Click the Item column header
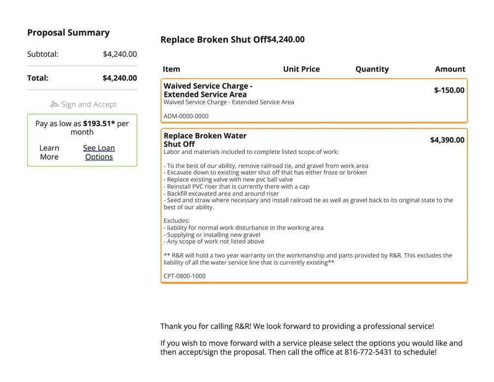This screenshot has width=494, height=382. (171, 69)
